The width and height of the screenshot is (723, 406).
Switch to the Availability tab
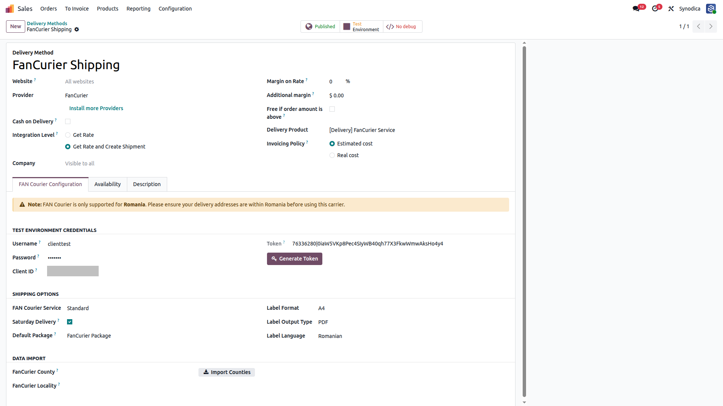[108, 184]
